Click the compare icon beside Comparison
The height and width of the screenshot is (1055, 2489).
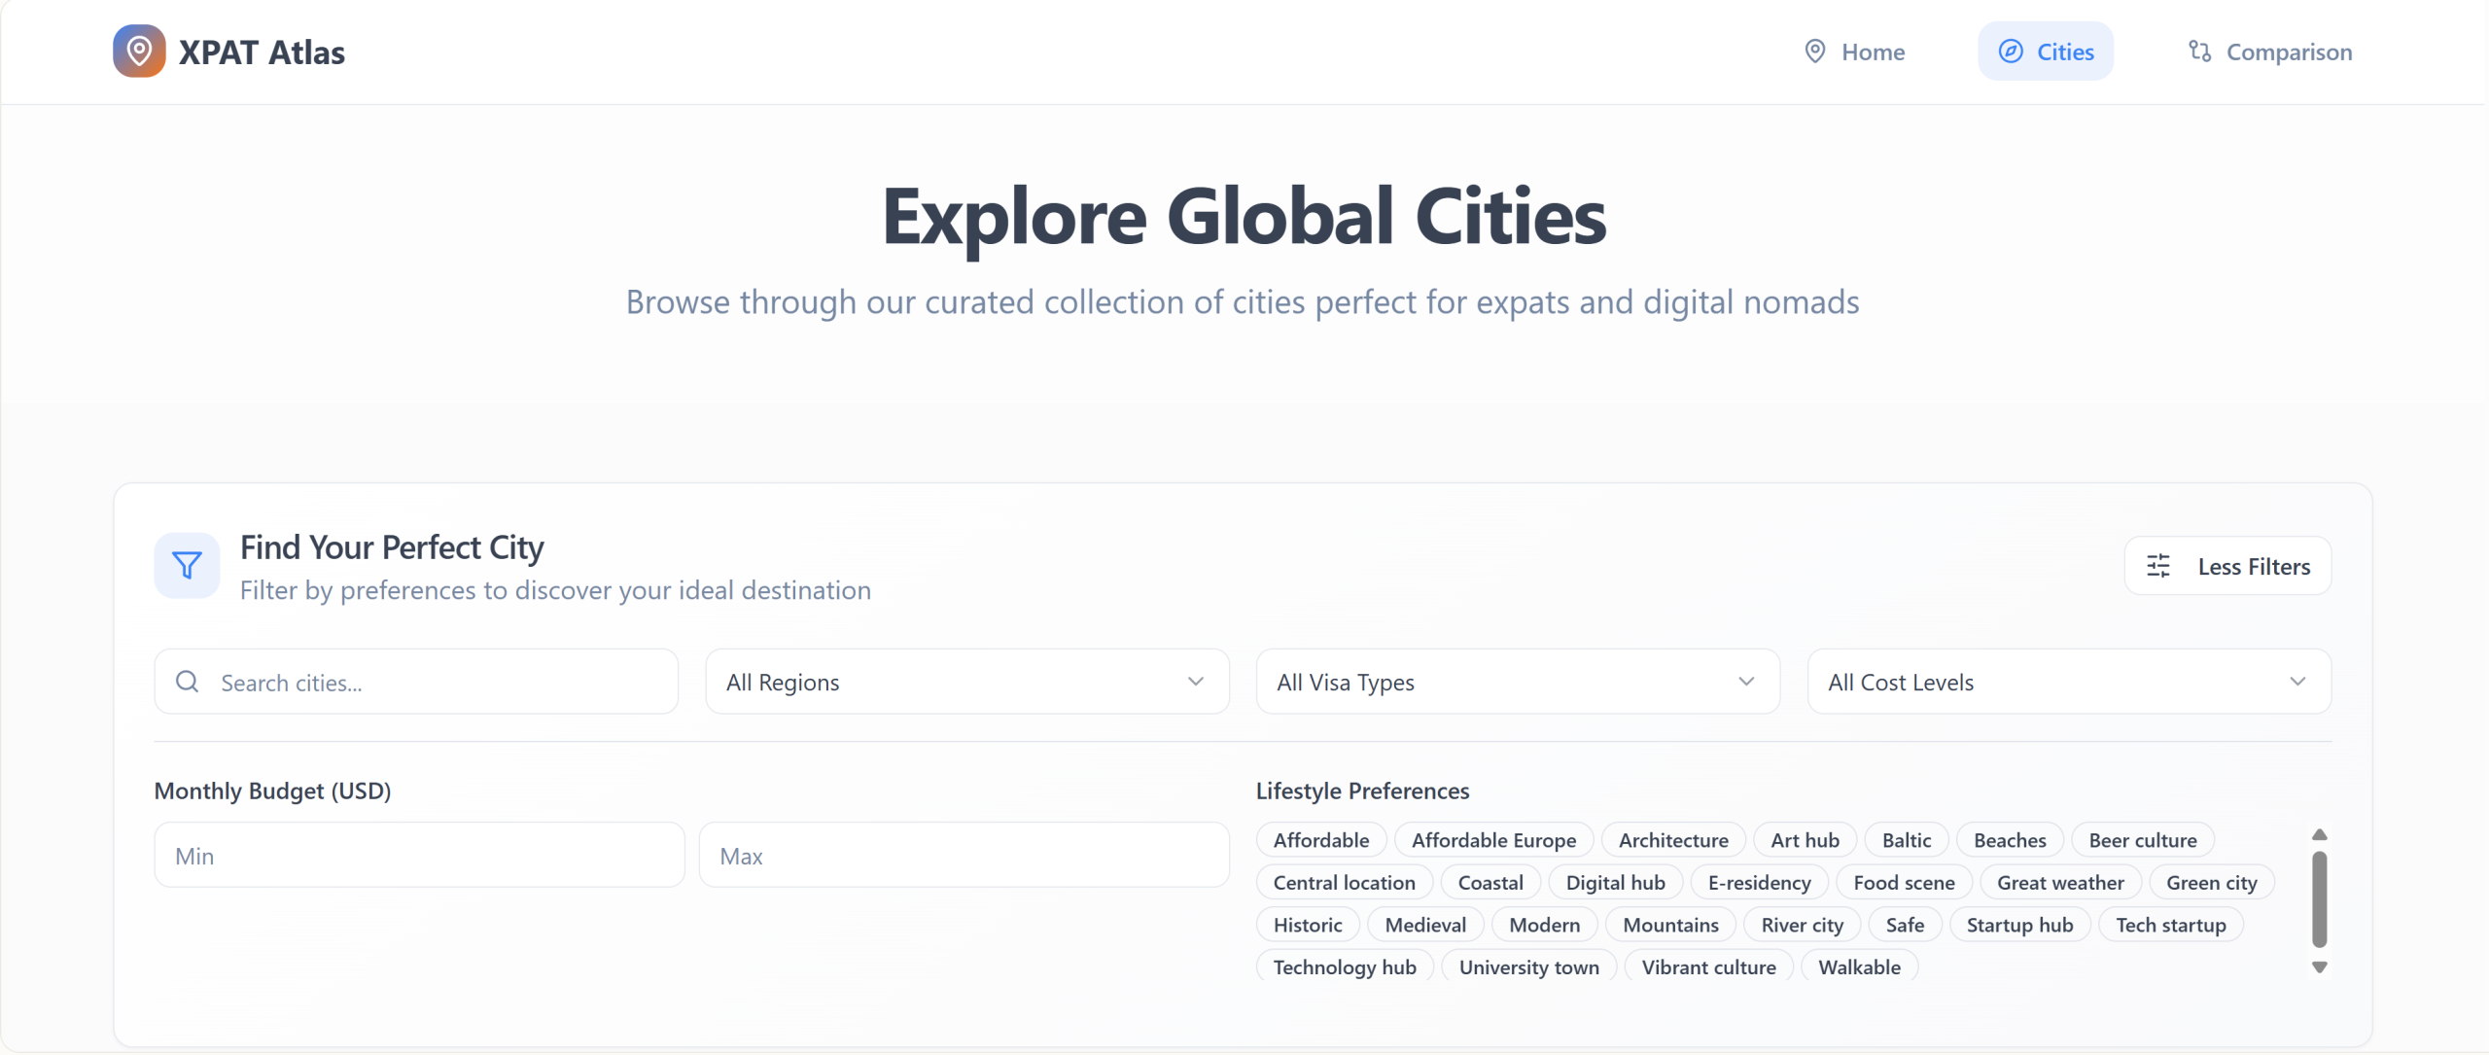pos(2199,52)
